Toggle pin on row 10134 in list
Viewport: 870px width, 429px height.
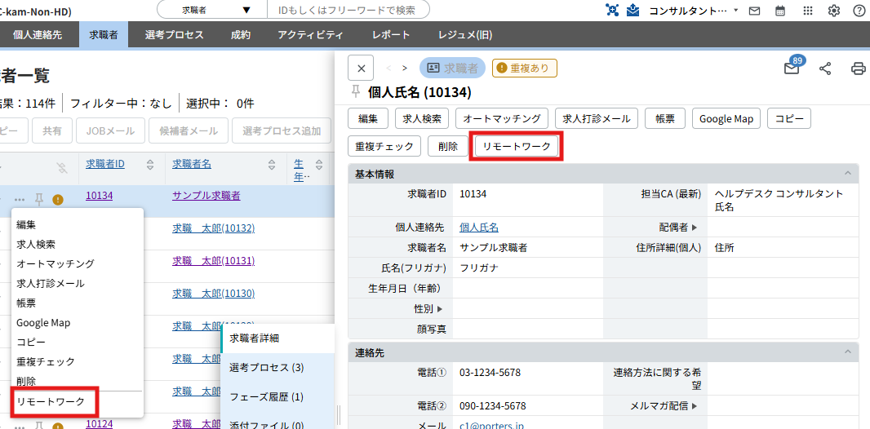39,199
